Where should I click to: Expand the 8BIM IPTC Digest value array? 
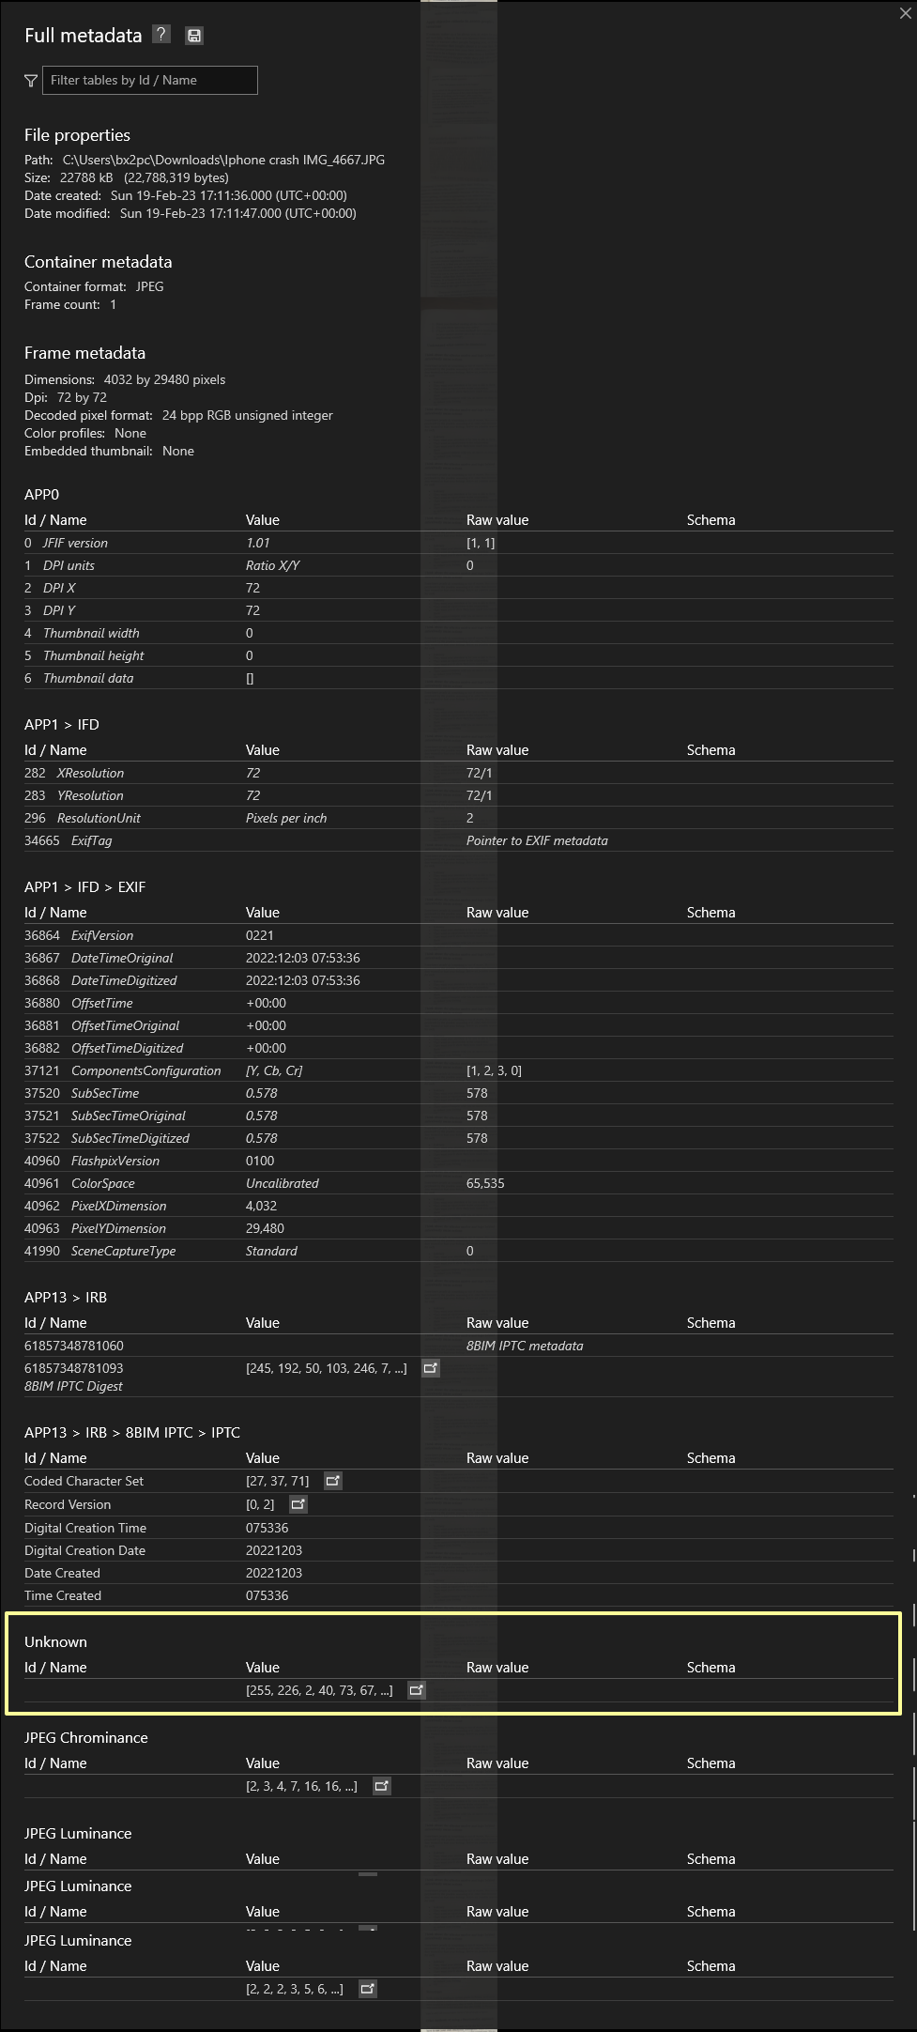pos(430,1368)
